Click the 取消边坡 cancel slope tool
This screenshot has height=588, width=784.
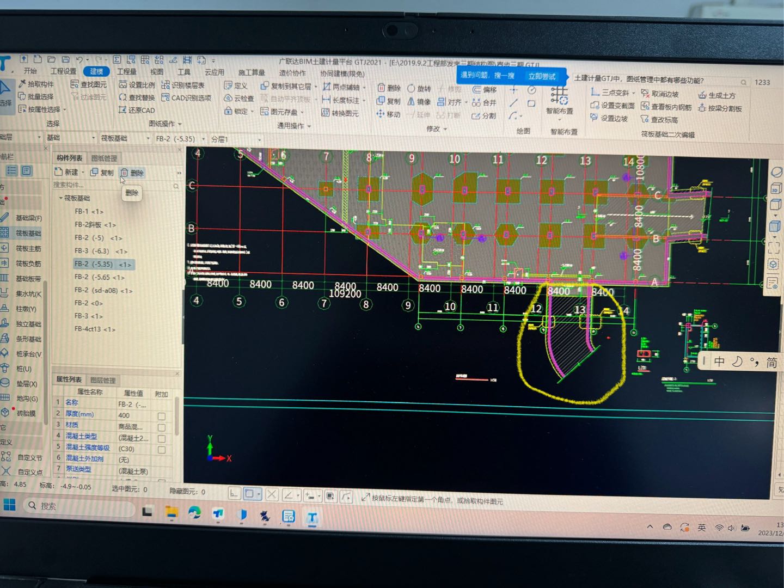click(x=660, y=94)
